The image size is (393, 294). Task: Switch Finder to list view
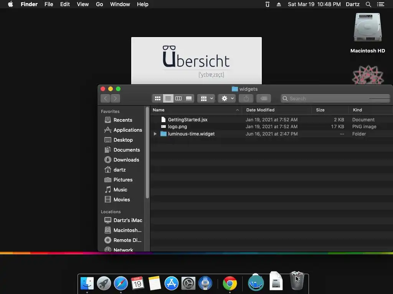(x=168, y=98)
